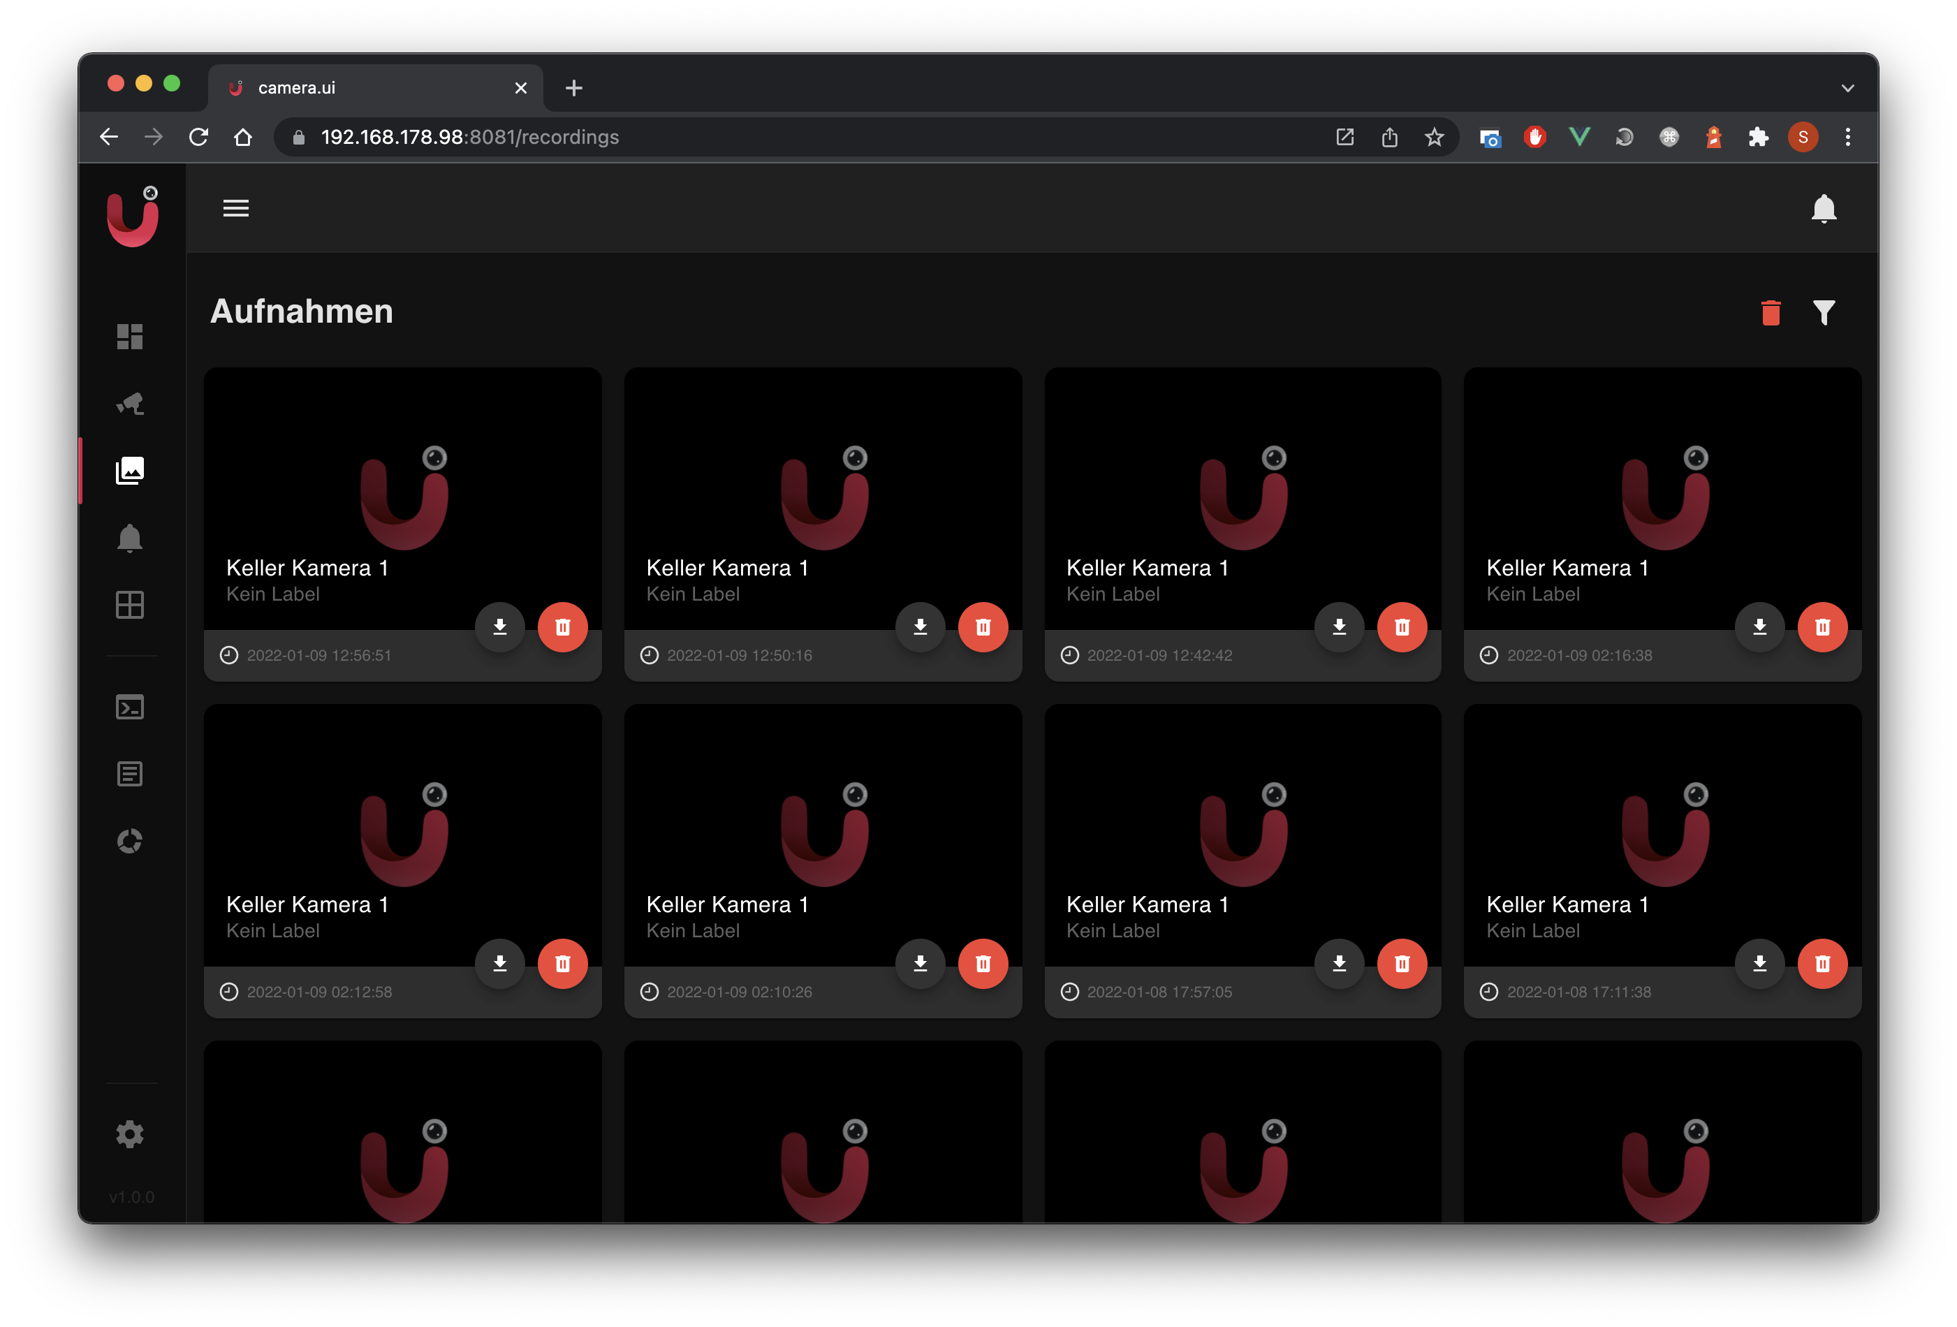Open the Camview grid icon in sidebar

click(130, 605)
